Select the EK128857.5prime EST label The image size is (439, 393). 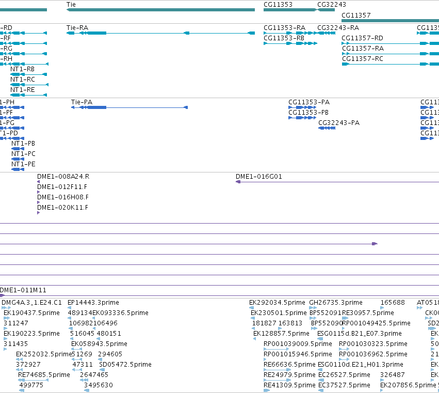tap(281, 334)
